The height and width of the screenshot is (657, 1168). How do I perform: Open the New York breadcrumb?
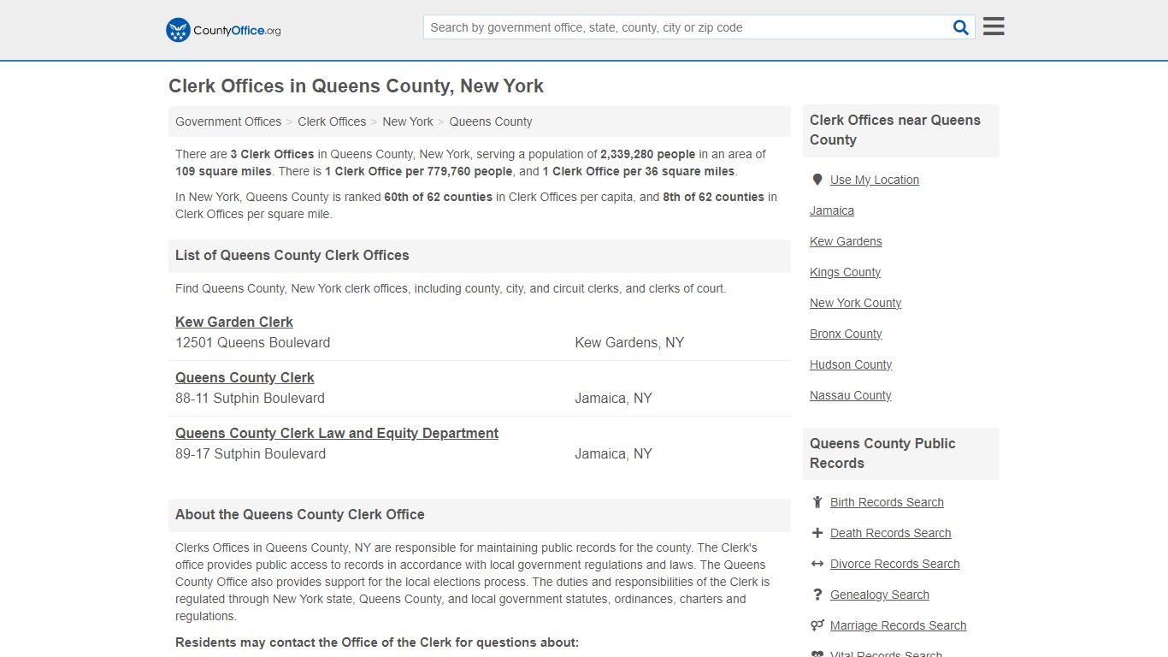point(408,121)
